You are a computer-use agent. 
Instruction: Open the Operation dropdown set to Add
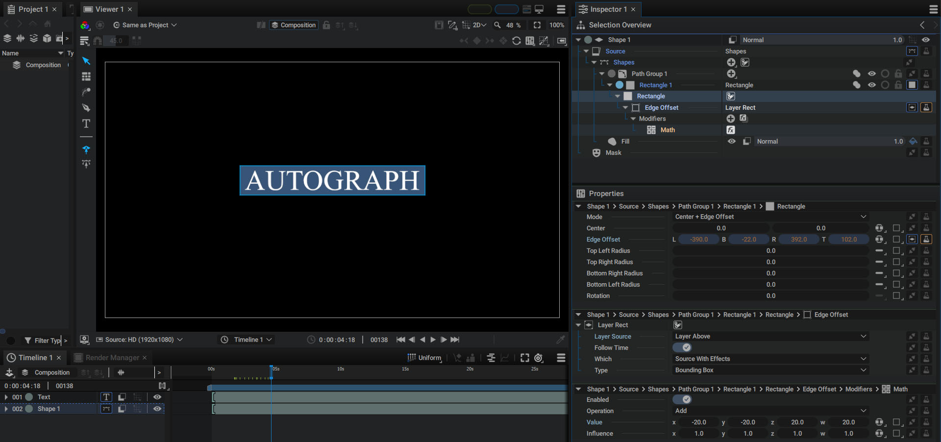pos(770,411)
